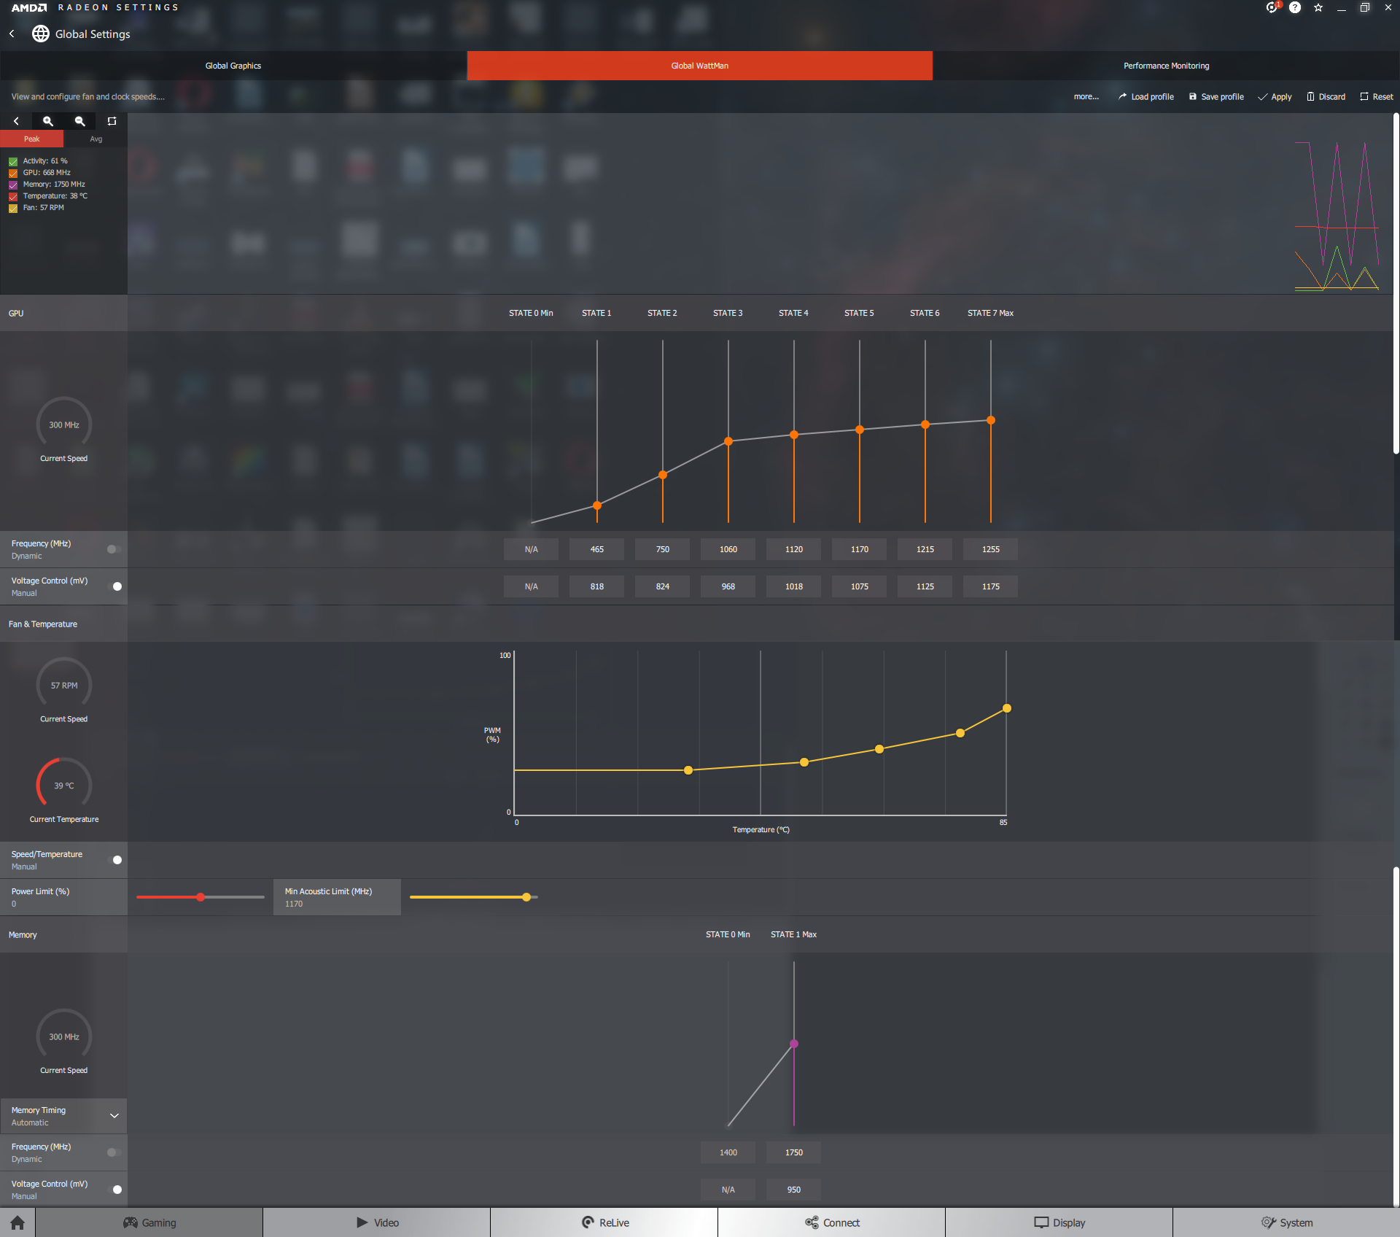The image size is (1400, 1237).
Task: Zoom in on the monitoring graph
Action: tap(48, 121)
